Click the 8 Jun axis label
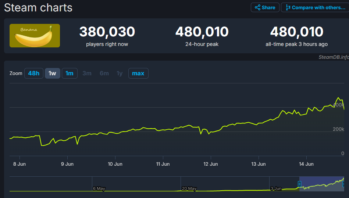The width and height of the screenshot is (349, 198). (19, 164)
